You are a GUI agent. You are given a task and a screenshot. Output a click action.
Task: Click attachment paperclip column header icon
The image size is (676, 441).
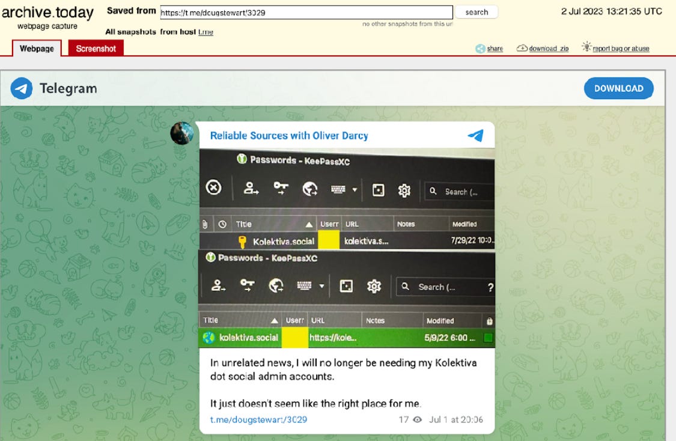tap(205, 224)
